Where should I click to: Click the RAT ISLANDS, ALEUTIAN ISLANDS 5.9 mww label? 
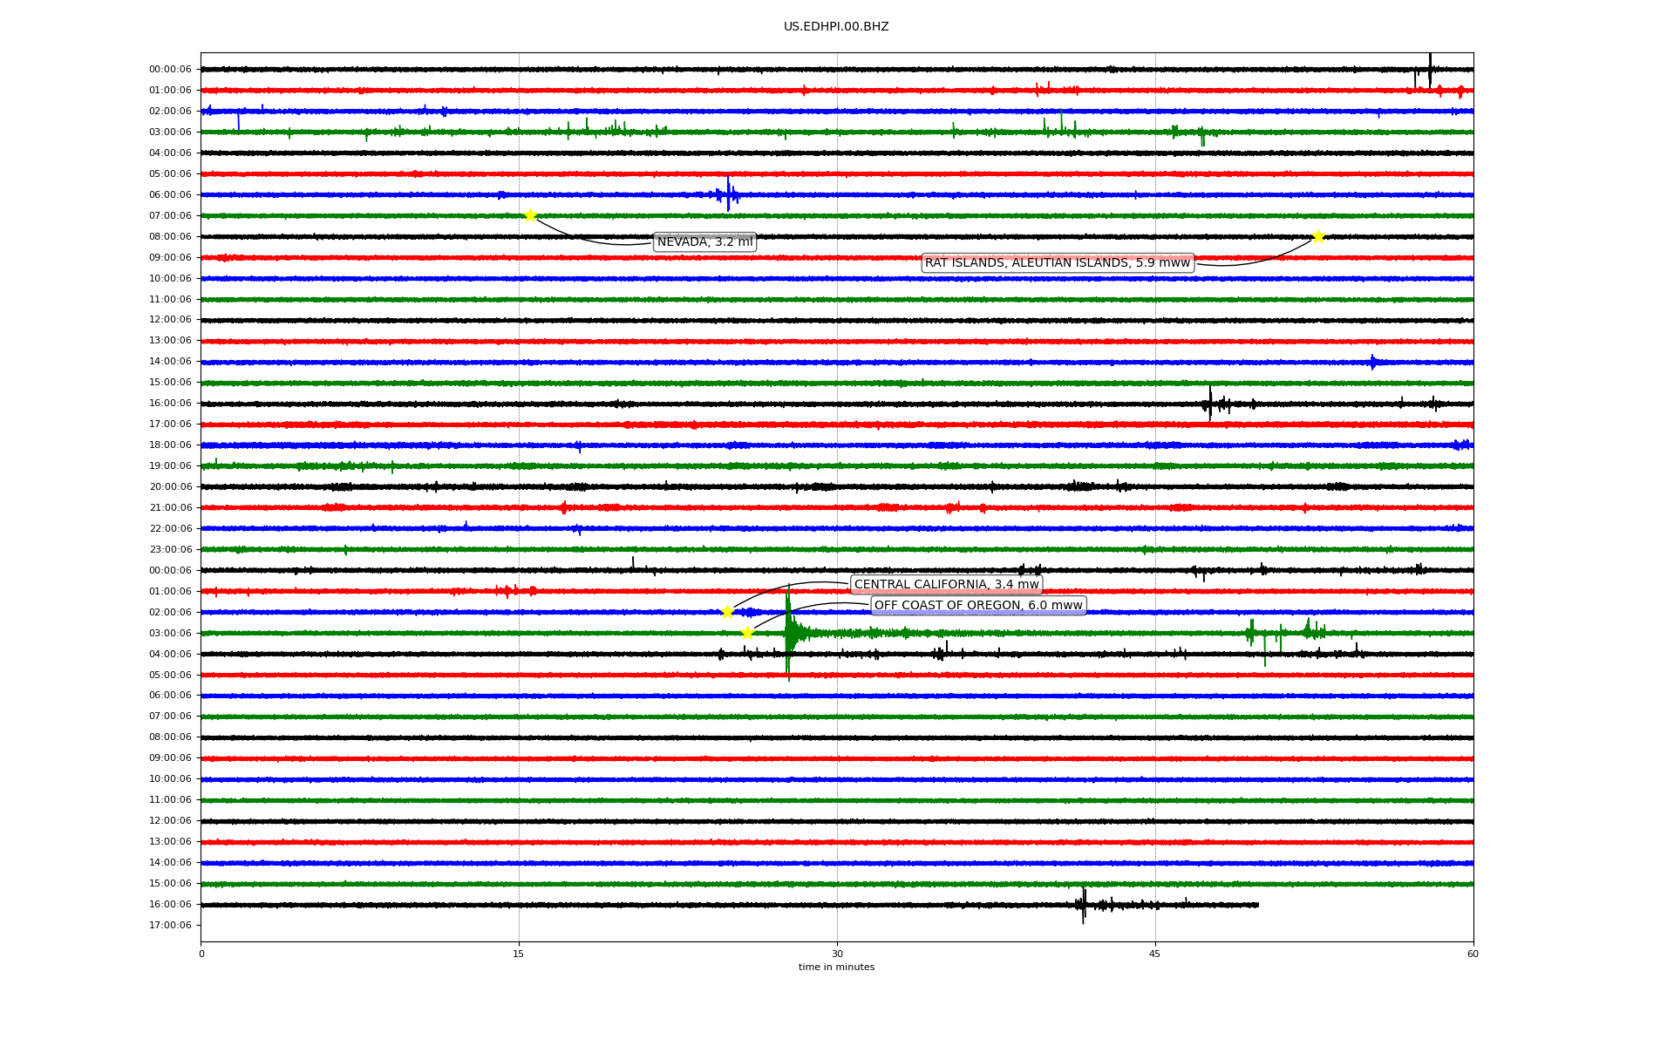[x=1057, y=263]
